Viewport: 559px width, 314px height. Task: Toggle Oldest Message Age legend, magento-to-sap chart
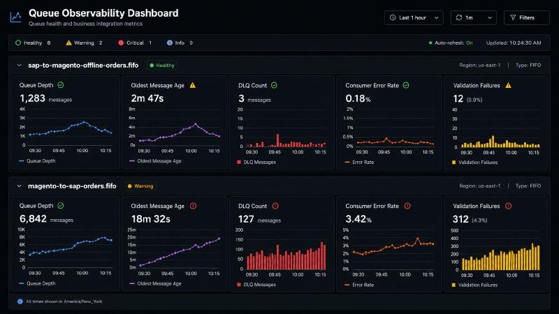(x=155, y=283)
